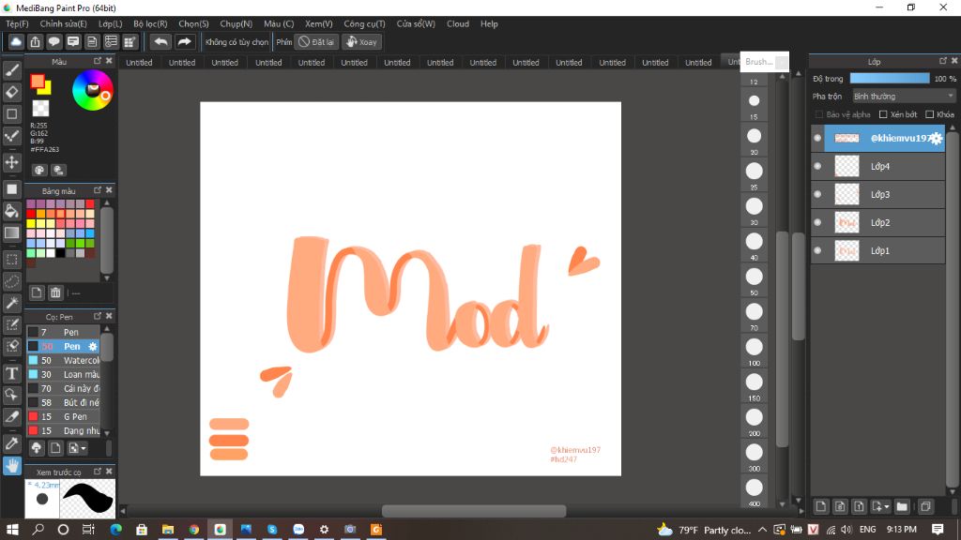This screenshot has height=540, width=961.
Task: Open new layer type dropdown in Lớp panel
Action: 880,506
